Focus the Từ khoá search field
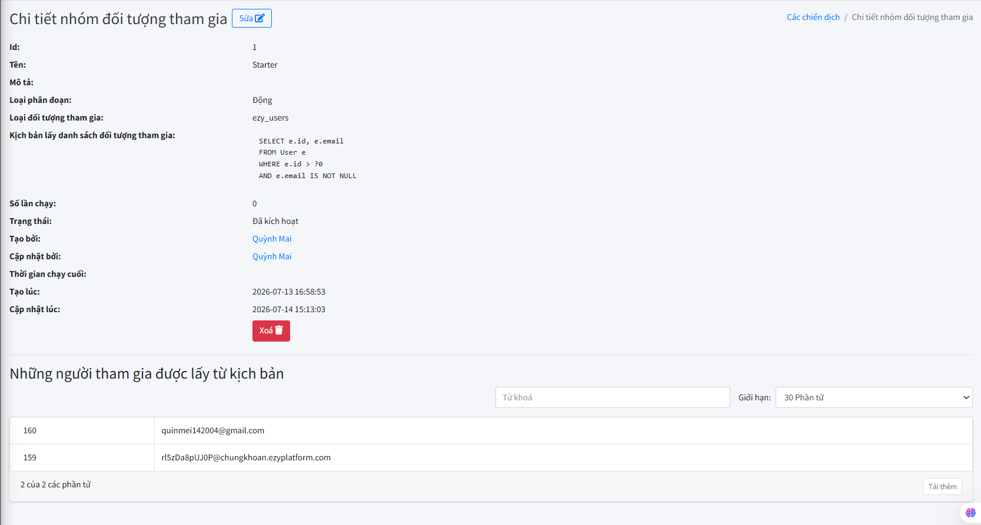Viewport: 981px width, 525px height. pyautogui.click(x=613, y=397)
